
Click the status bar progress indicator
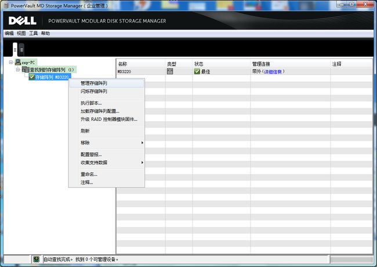click(x=351, y=259)
